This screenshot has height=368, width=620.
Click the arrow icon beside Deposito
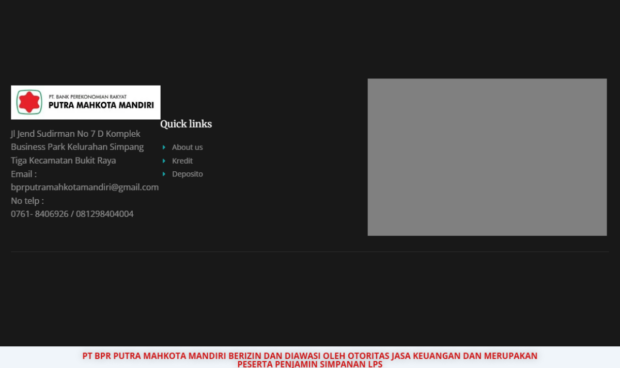tap(164, 174)
